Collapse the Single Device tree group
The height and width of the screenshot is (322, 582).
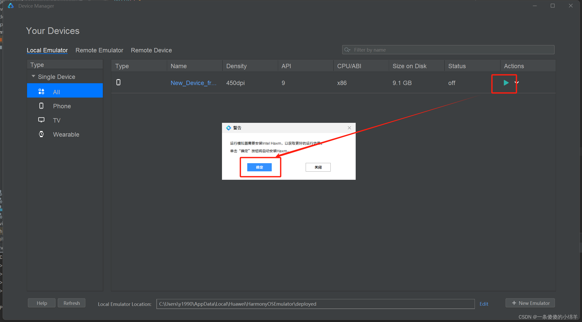(33, 76)
